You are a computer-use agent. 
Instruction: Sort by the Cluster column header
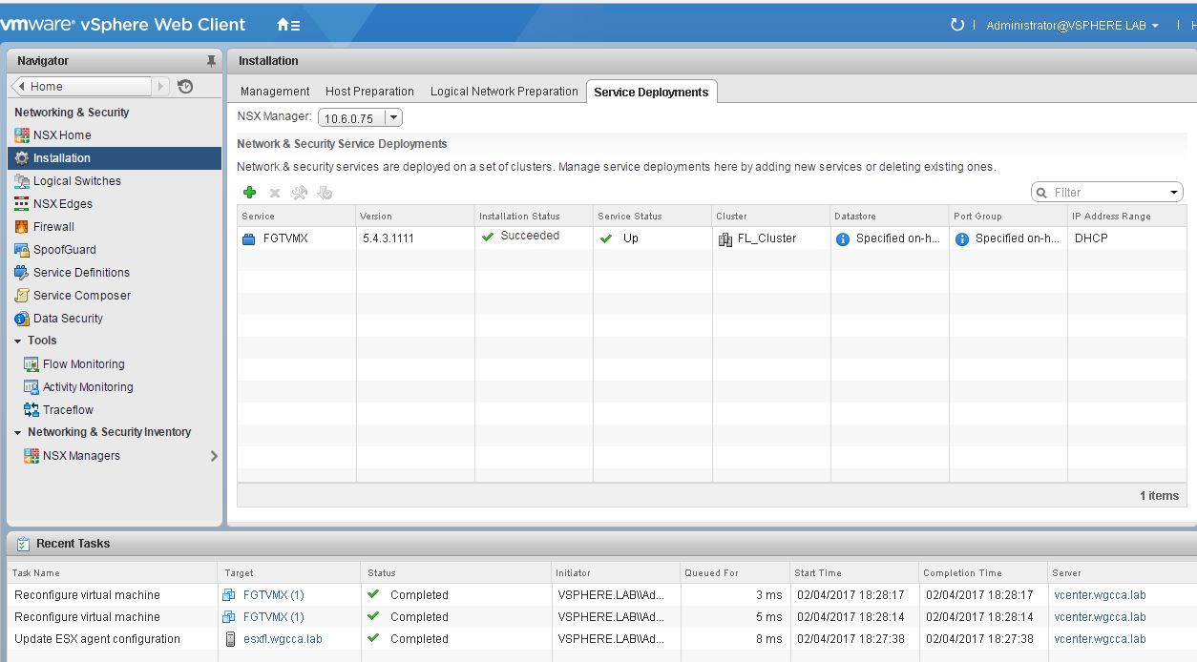pyautogui.click(x=771, y=217)
